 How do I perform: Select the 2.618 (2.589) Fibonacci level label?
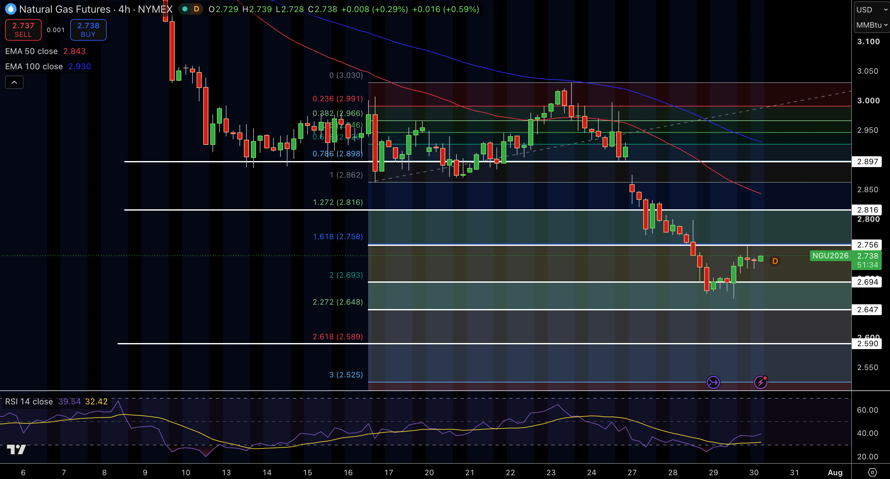(x=338, y=337)
